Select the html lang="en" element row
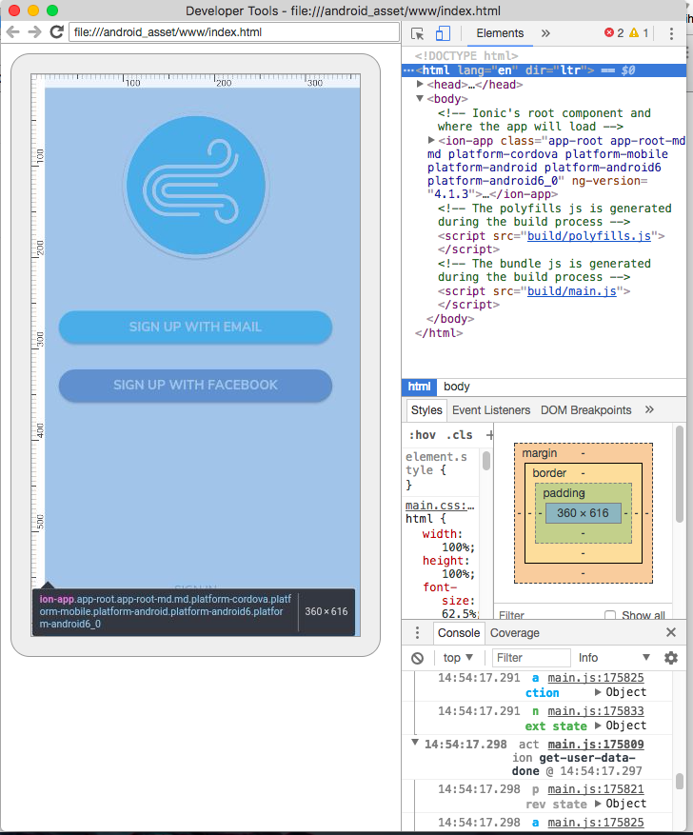This screenshot has width=693, height=835. (x=544, y=70)
